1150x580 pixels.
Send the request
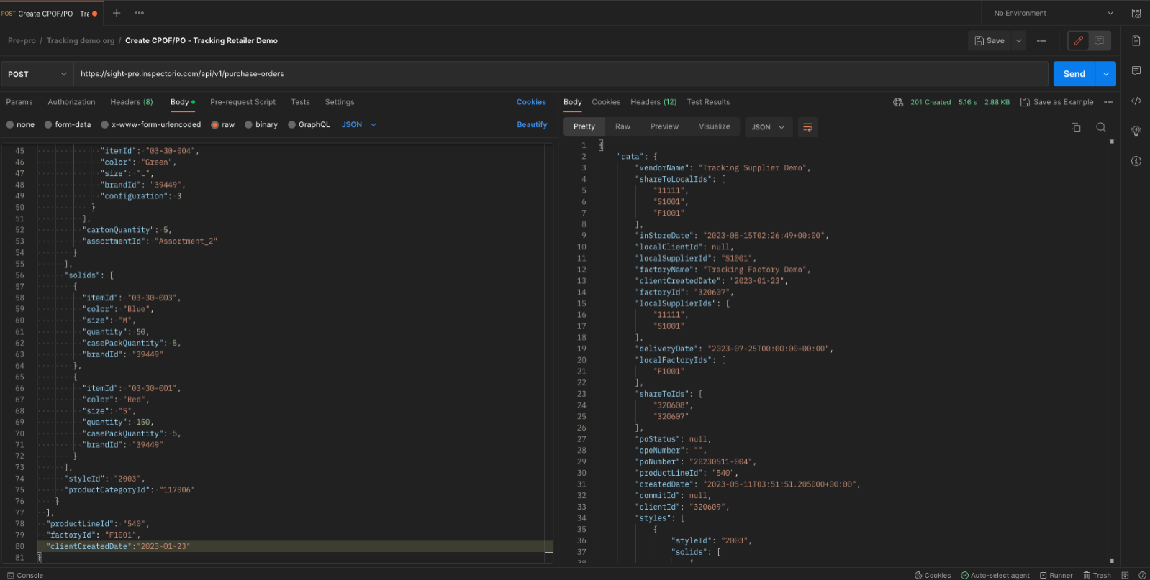point(1074,74)
